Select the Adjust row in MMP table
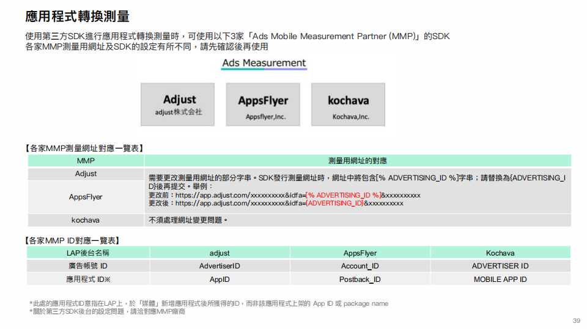The image size is (587, 329). [x=86, y=174]
